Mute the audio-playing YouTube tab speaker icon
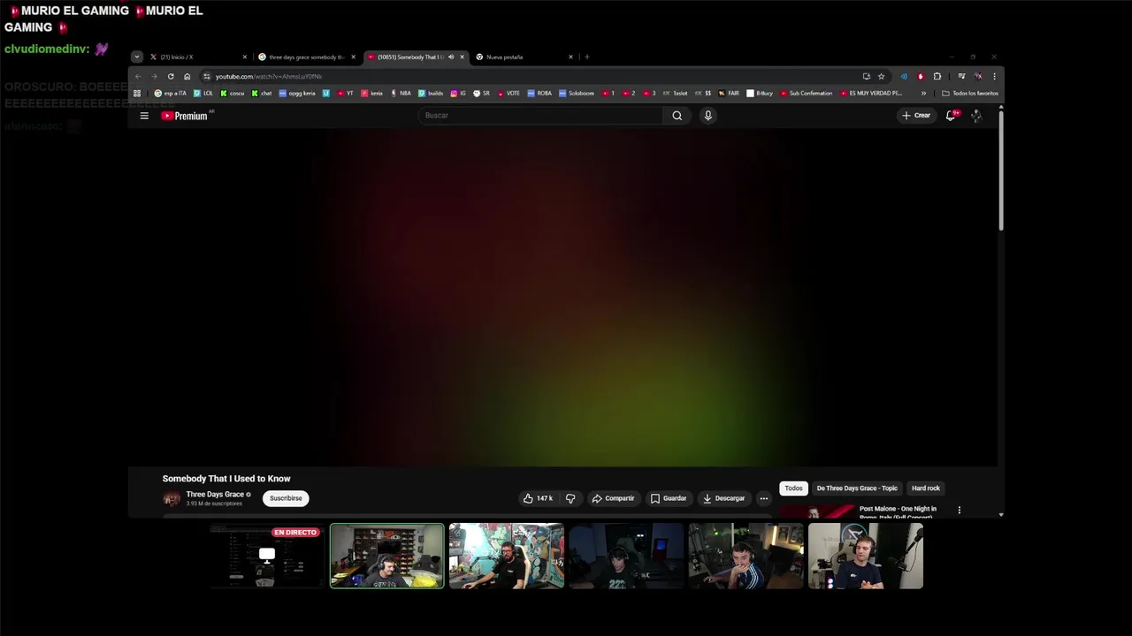This screenshot has width=1132, height=636. point(451,57)
